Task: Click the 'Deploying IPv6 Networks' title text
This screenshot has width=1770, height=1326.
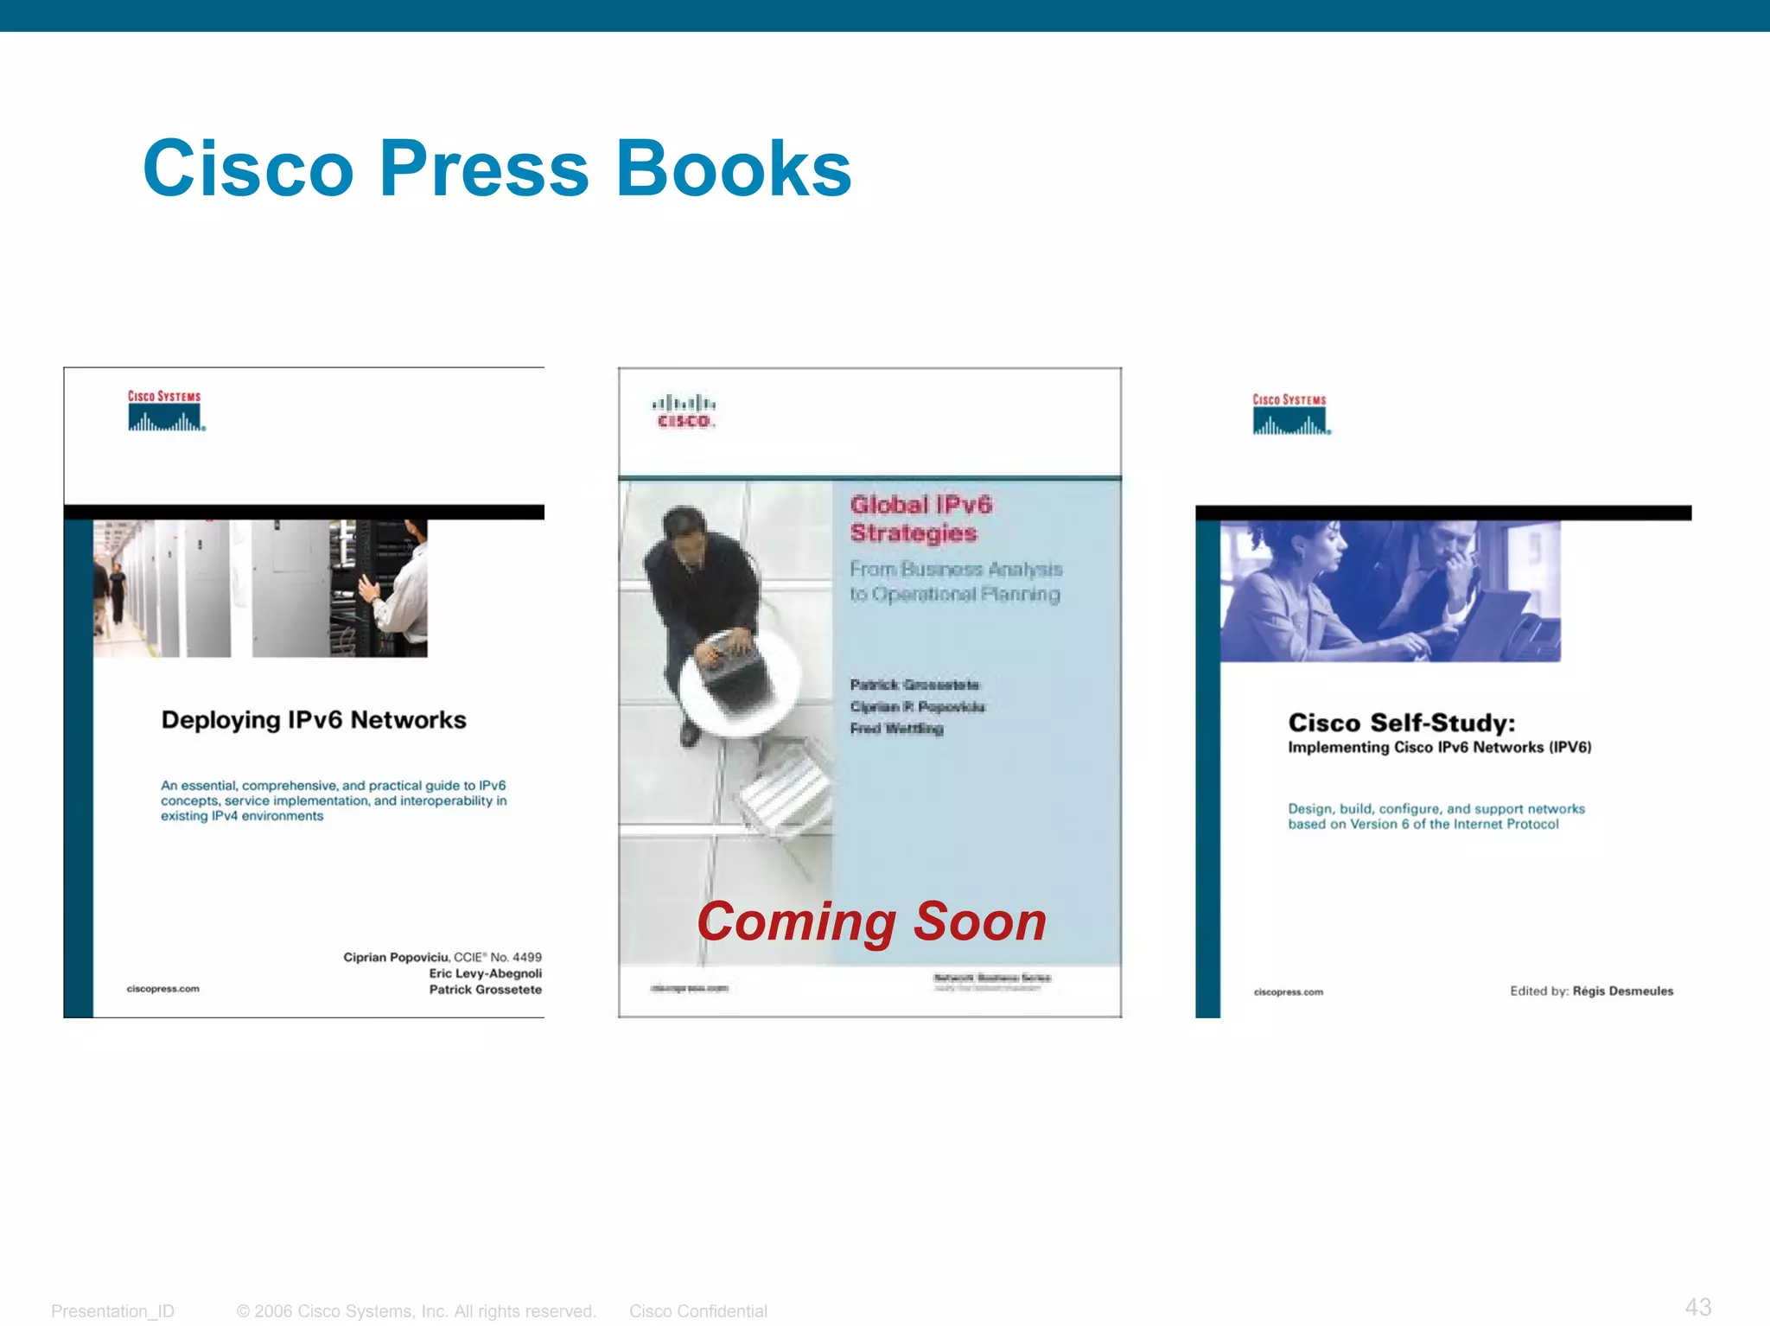Action: tap(314, 720)
